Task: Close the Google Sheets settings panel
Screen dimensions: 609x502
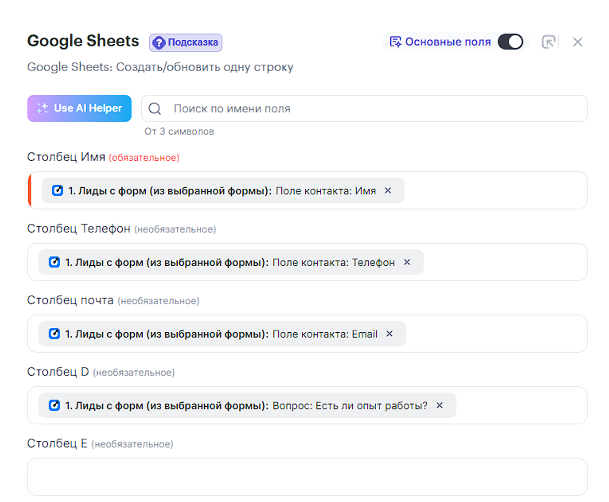Action: click(577, 42)
